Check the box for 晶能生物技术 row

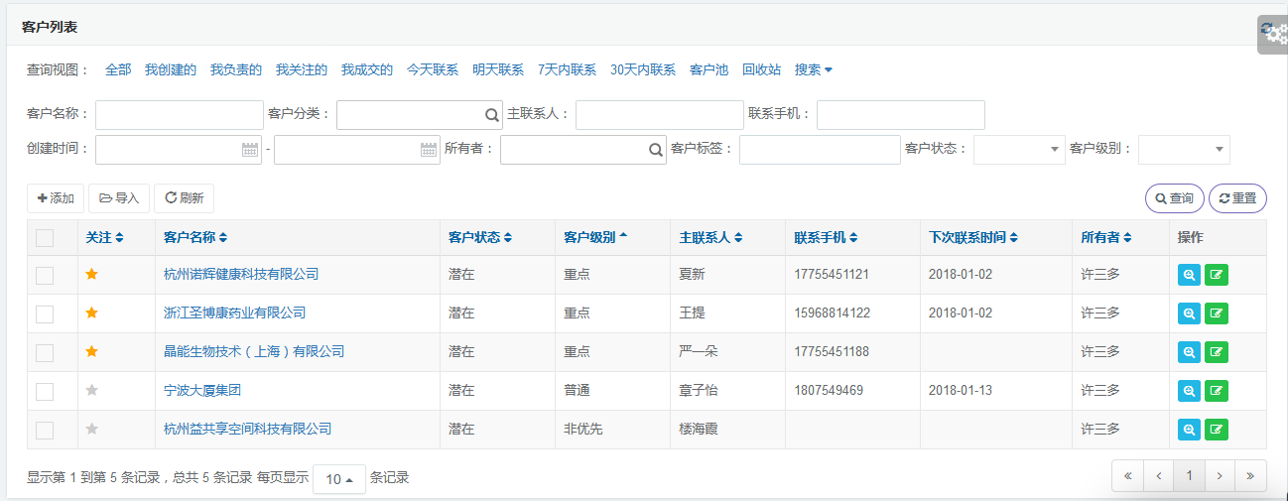45,352
